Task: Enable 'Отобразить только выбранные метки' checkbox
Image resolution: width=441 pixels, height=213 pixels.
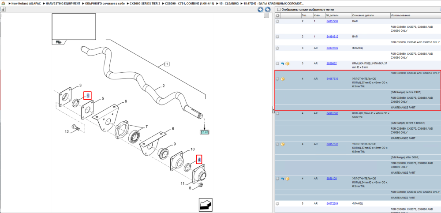Action: (x=278, y=10)
